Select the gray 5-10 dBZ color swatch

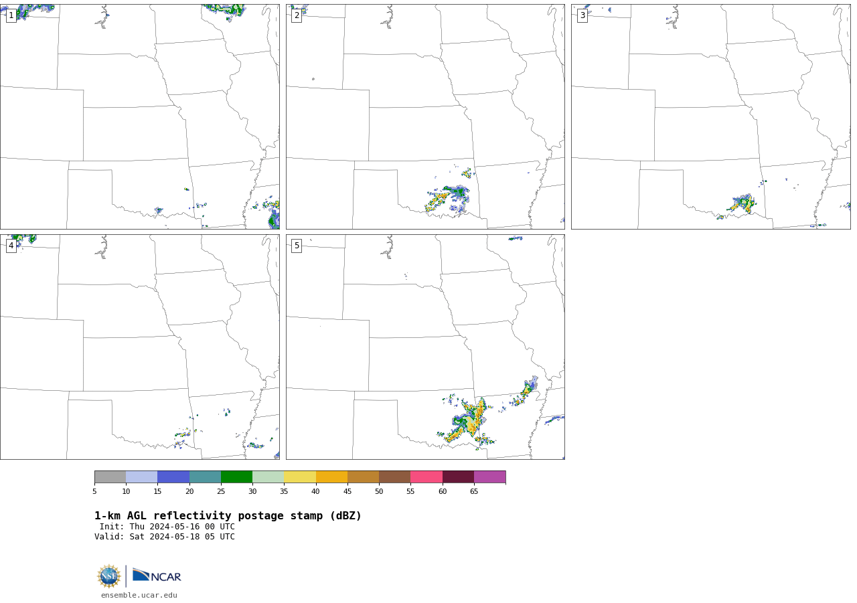(x=110, y=477)
